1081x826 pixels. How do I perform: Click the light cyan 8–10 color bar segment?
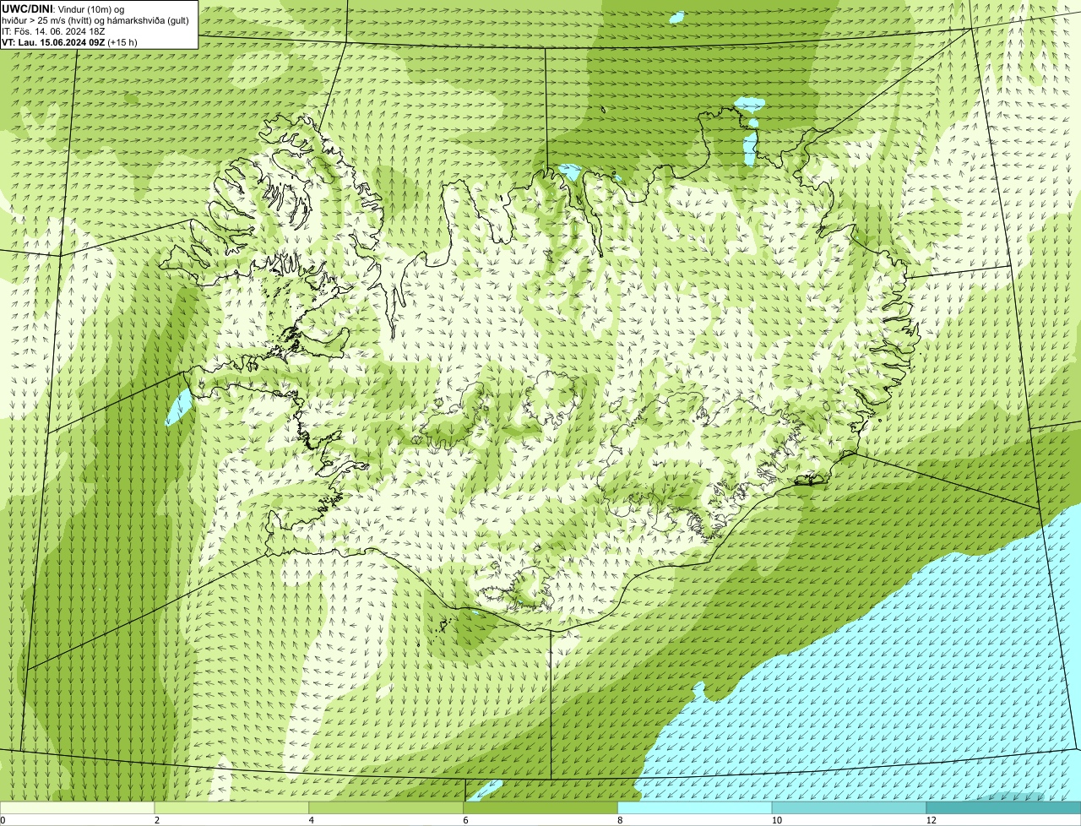tap(695, 807)
